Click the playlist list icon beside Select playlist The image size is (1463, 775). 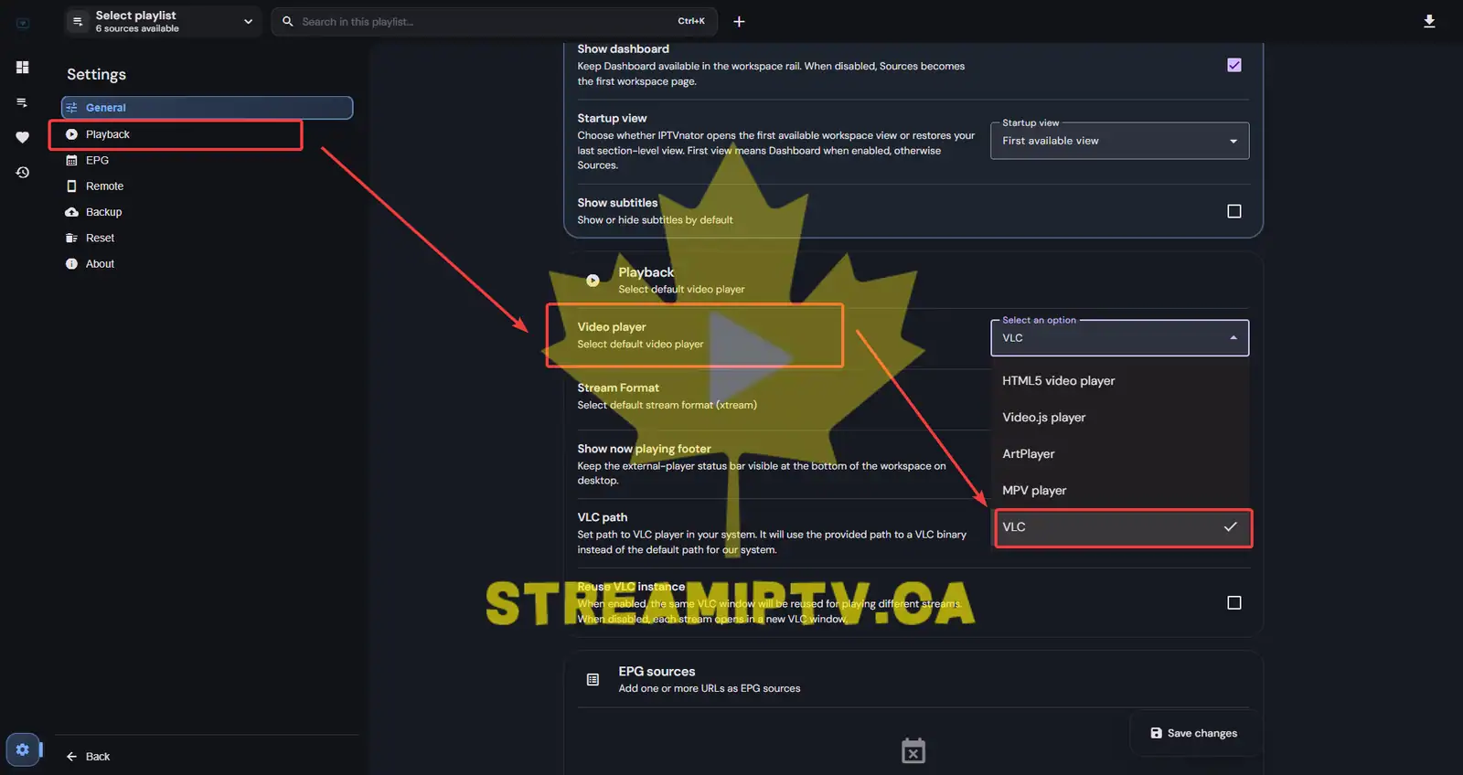coord(78,21)
